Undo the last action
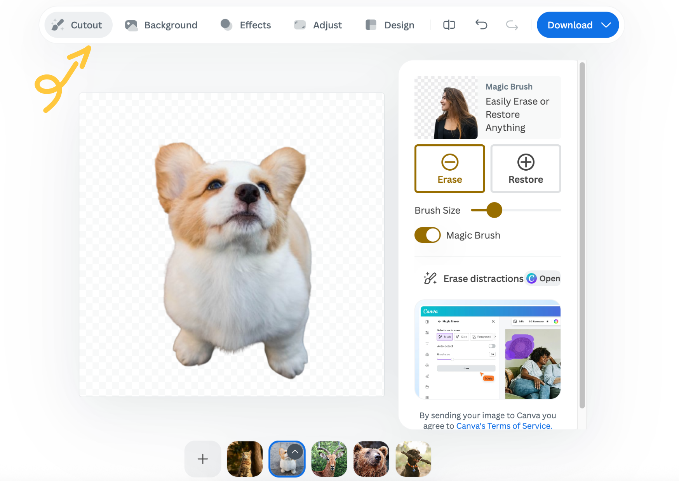This screenshot has width=679, height=481. tap(481, 25)
